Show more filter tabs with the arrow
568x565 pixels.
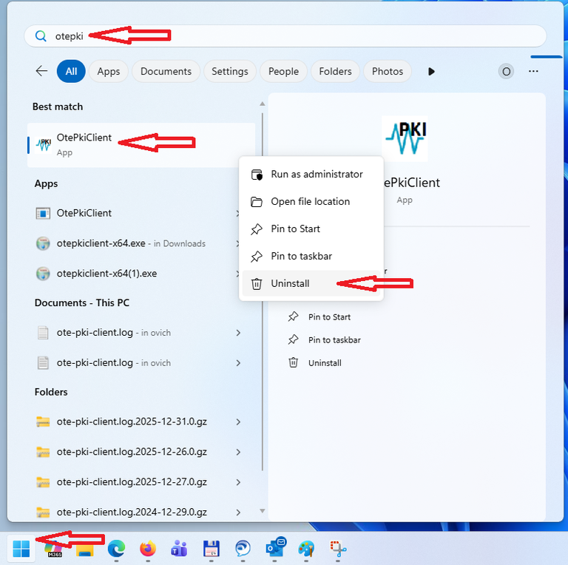(431, 71)
